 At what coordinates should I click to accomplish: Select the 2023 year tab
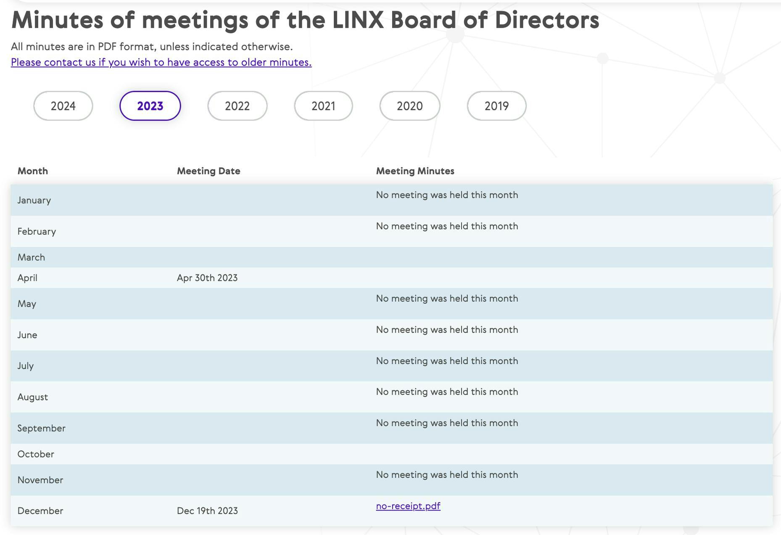pos(150,106)
